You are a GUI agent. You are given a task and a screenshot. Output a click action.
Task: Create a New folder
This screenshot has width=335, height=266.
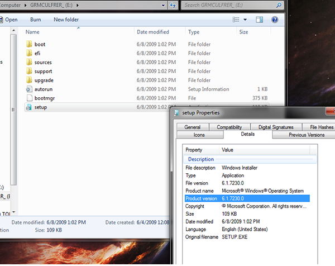tap(66, 20)
